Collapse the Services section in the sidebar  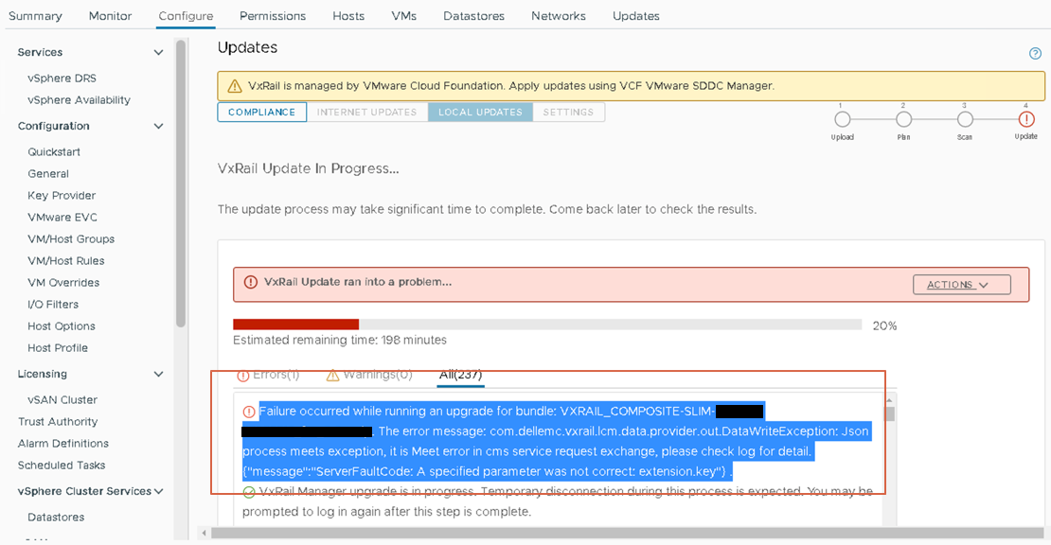click(157, 52)
